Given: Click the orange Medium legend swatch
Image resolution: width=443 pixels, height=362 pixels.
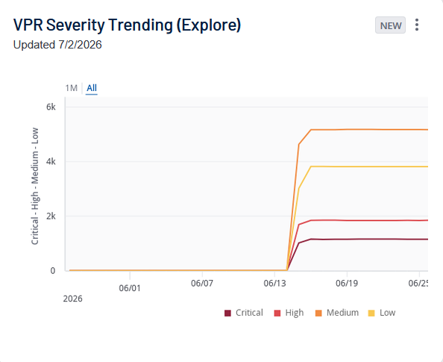Looking at the screenshot, I should coord(318,313).
